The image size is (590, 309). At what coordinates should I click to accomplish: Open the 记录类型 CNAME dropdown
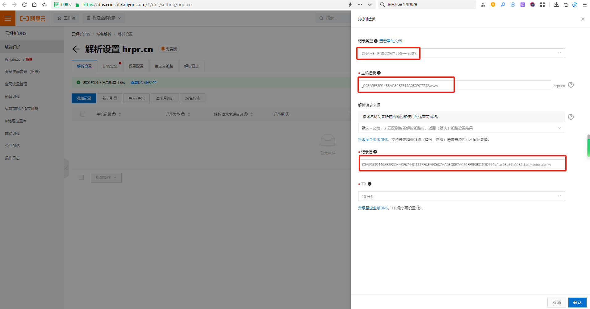tap(461, 54)
